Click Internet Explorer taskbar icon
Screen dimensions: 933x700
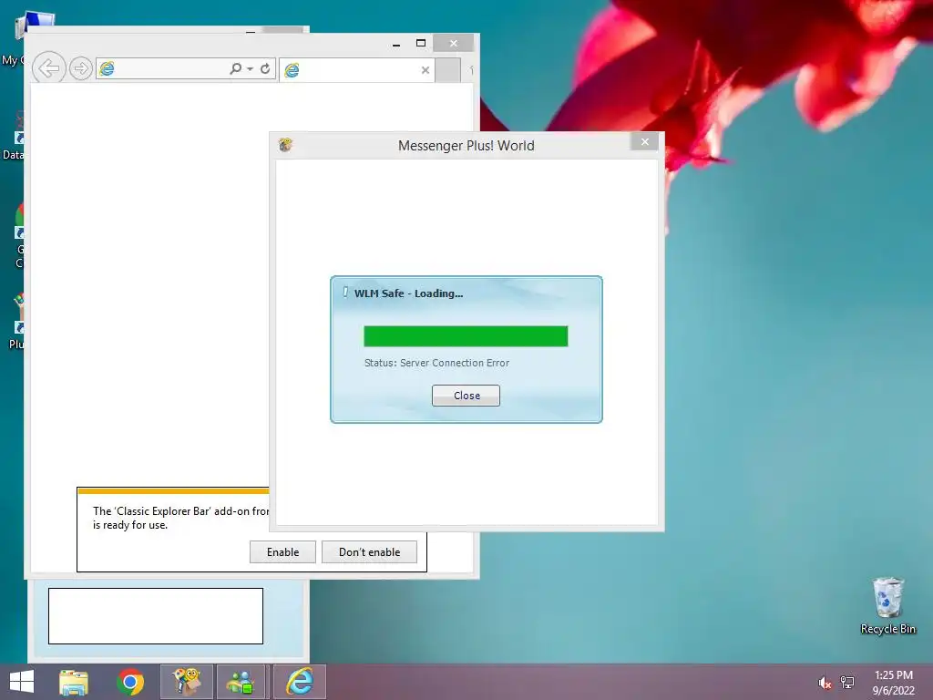pos(300,682)
